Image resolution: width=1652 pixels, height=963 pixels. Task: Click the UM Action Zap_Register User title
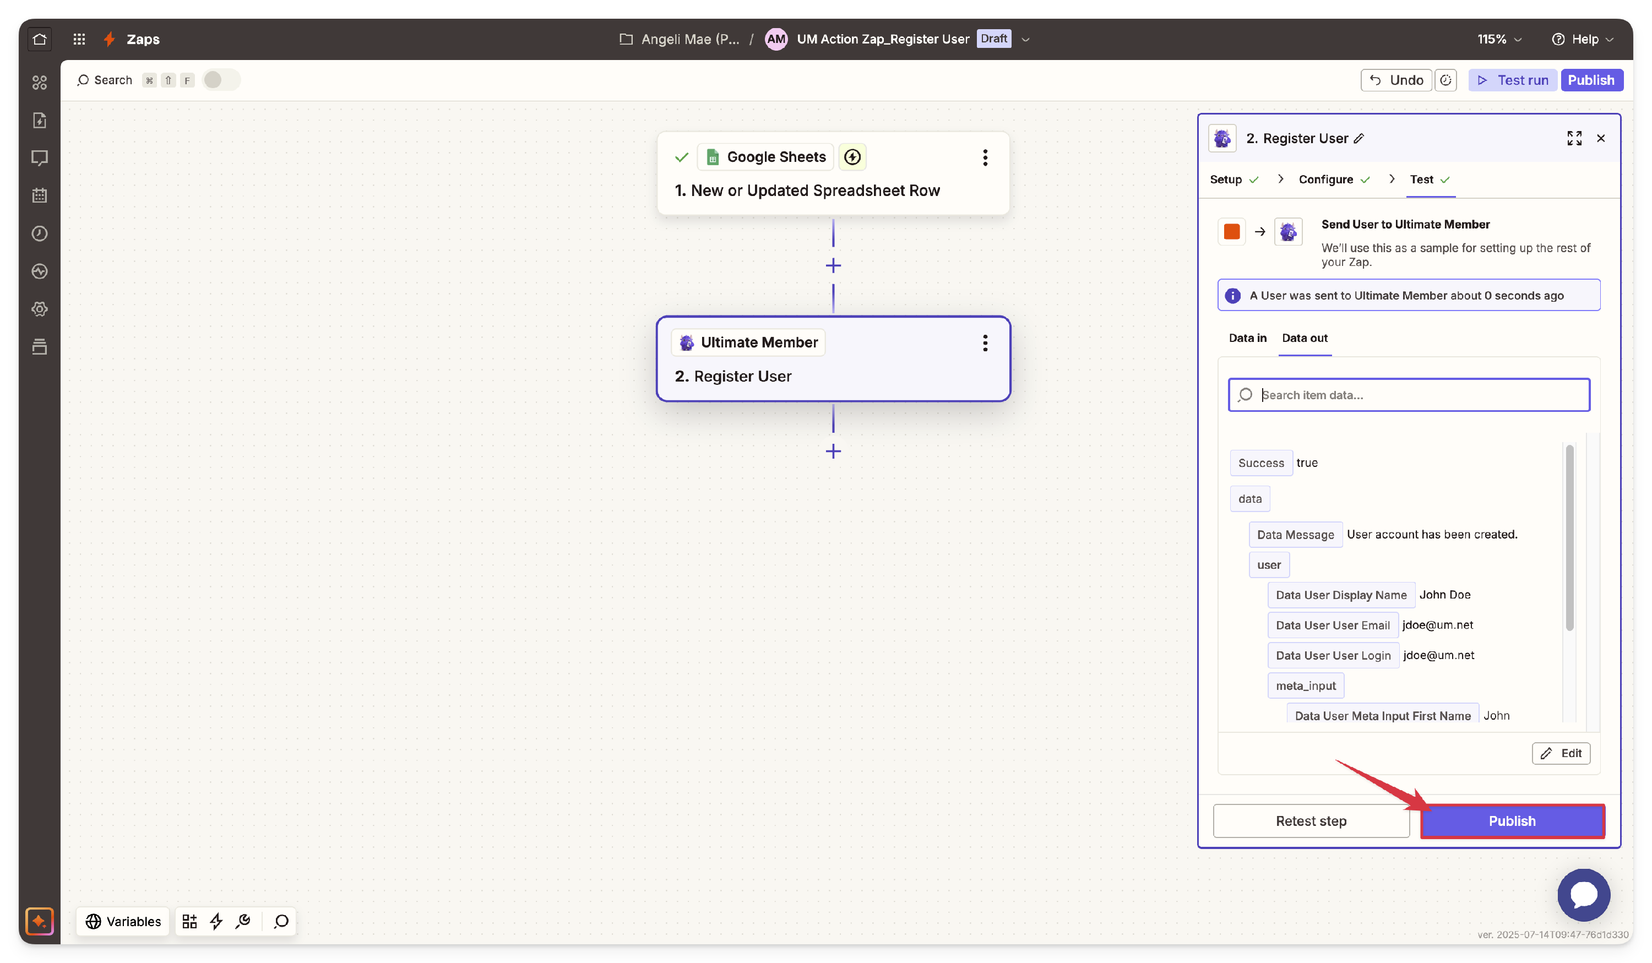[x=883, y=39]
